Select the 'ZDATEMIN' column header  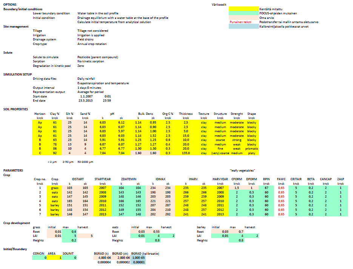tap(128, 179)
